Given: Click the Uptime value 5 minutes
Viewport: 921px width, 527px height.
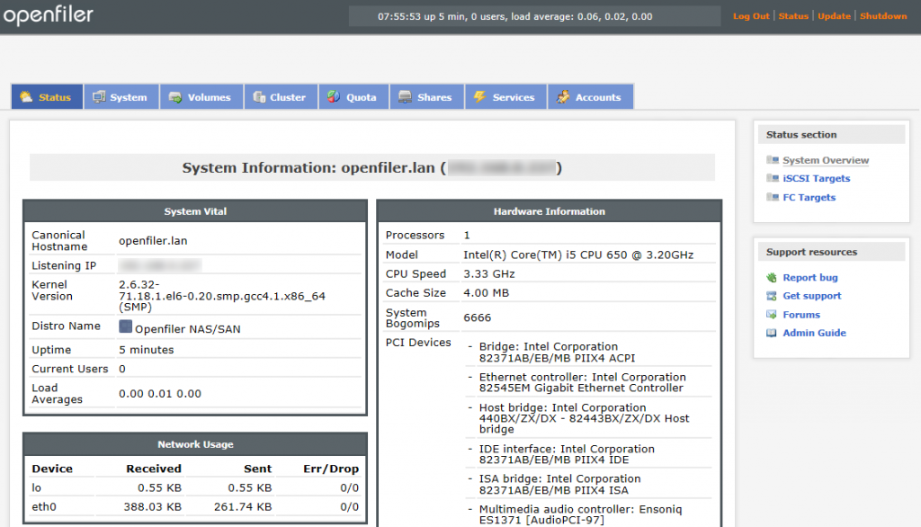Looking at the screenshot, I should (147, 350).
